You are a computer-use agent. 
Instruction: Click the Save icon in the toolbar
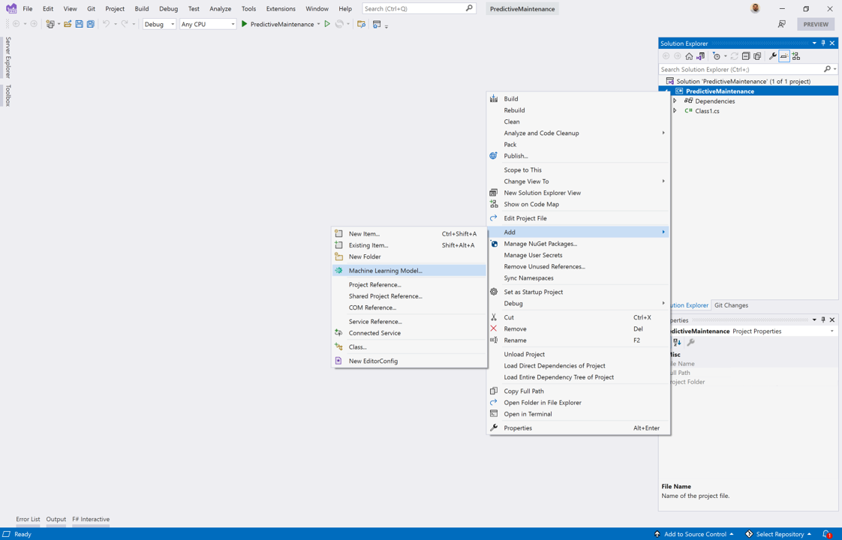point(79,24)
